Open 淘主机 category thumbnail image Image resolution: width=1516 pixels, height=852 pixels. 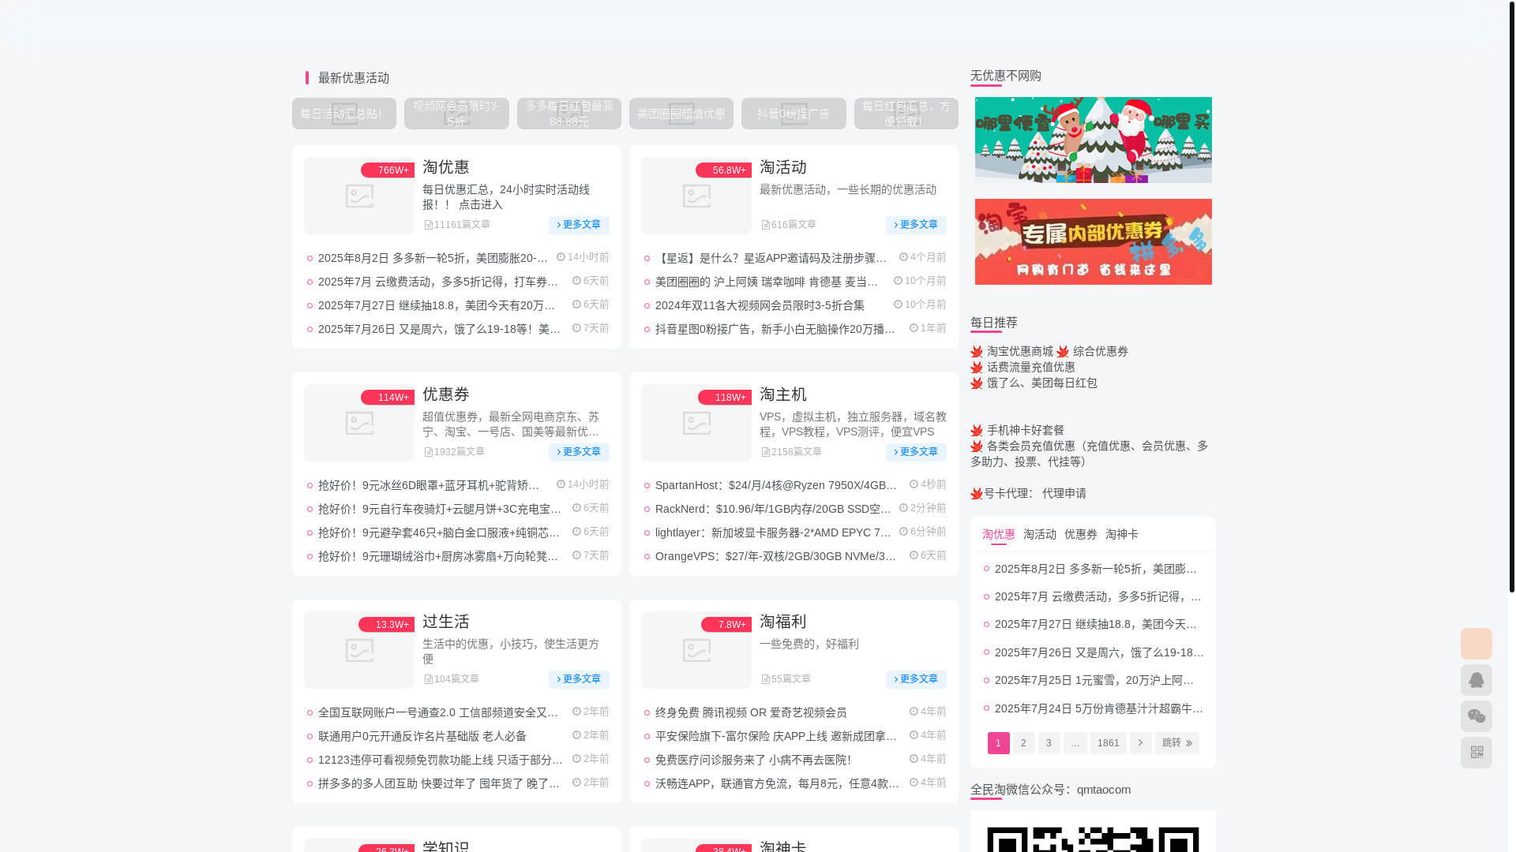696,423
